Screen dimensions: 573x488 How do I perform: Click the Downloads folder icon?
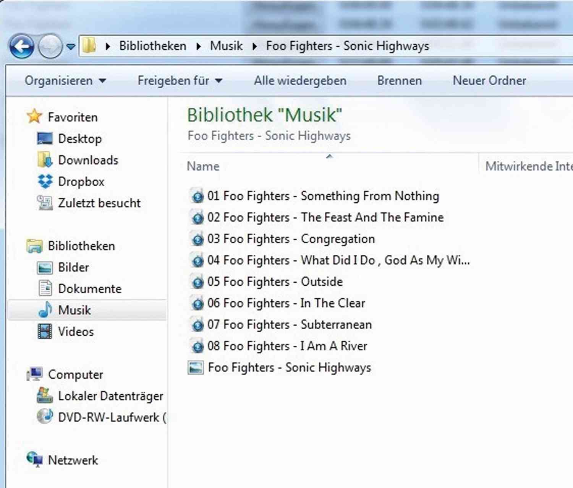pos(45,160)
